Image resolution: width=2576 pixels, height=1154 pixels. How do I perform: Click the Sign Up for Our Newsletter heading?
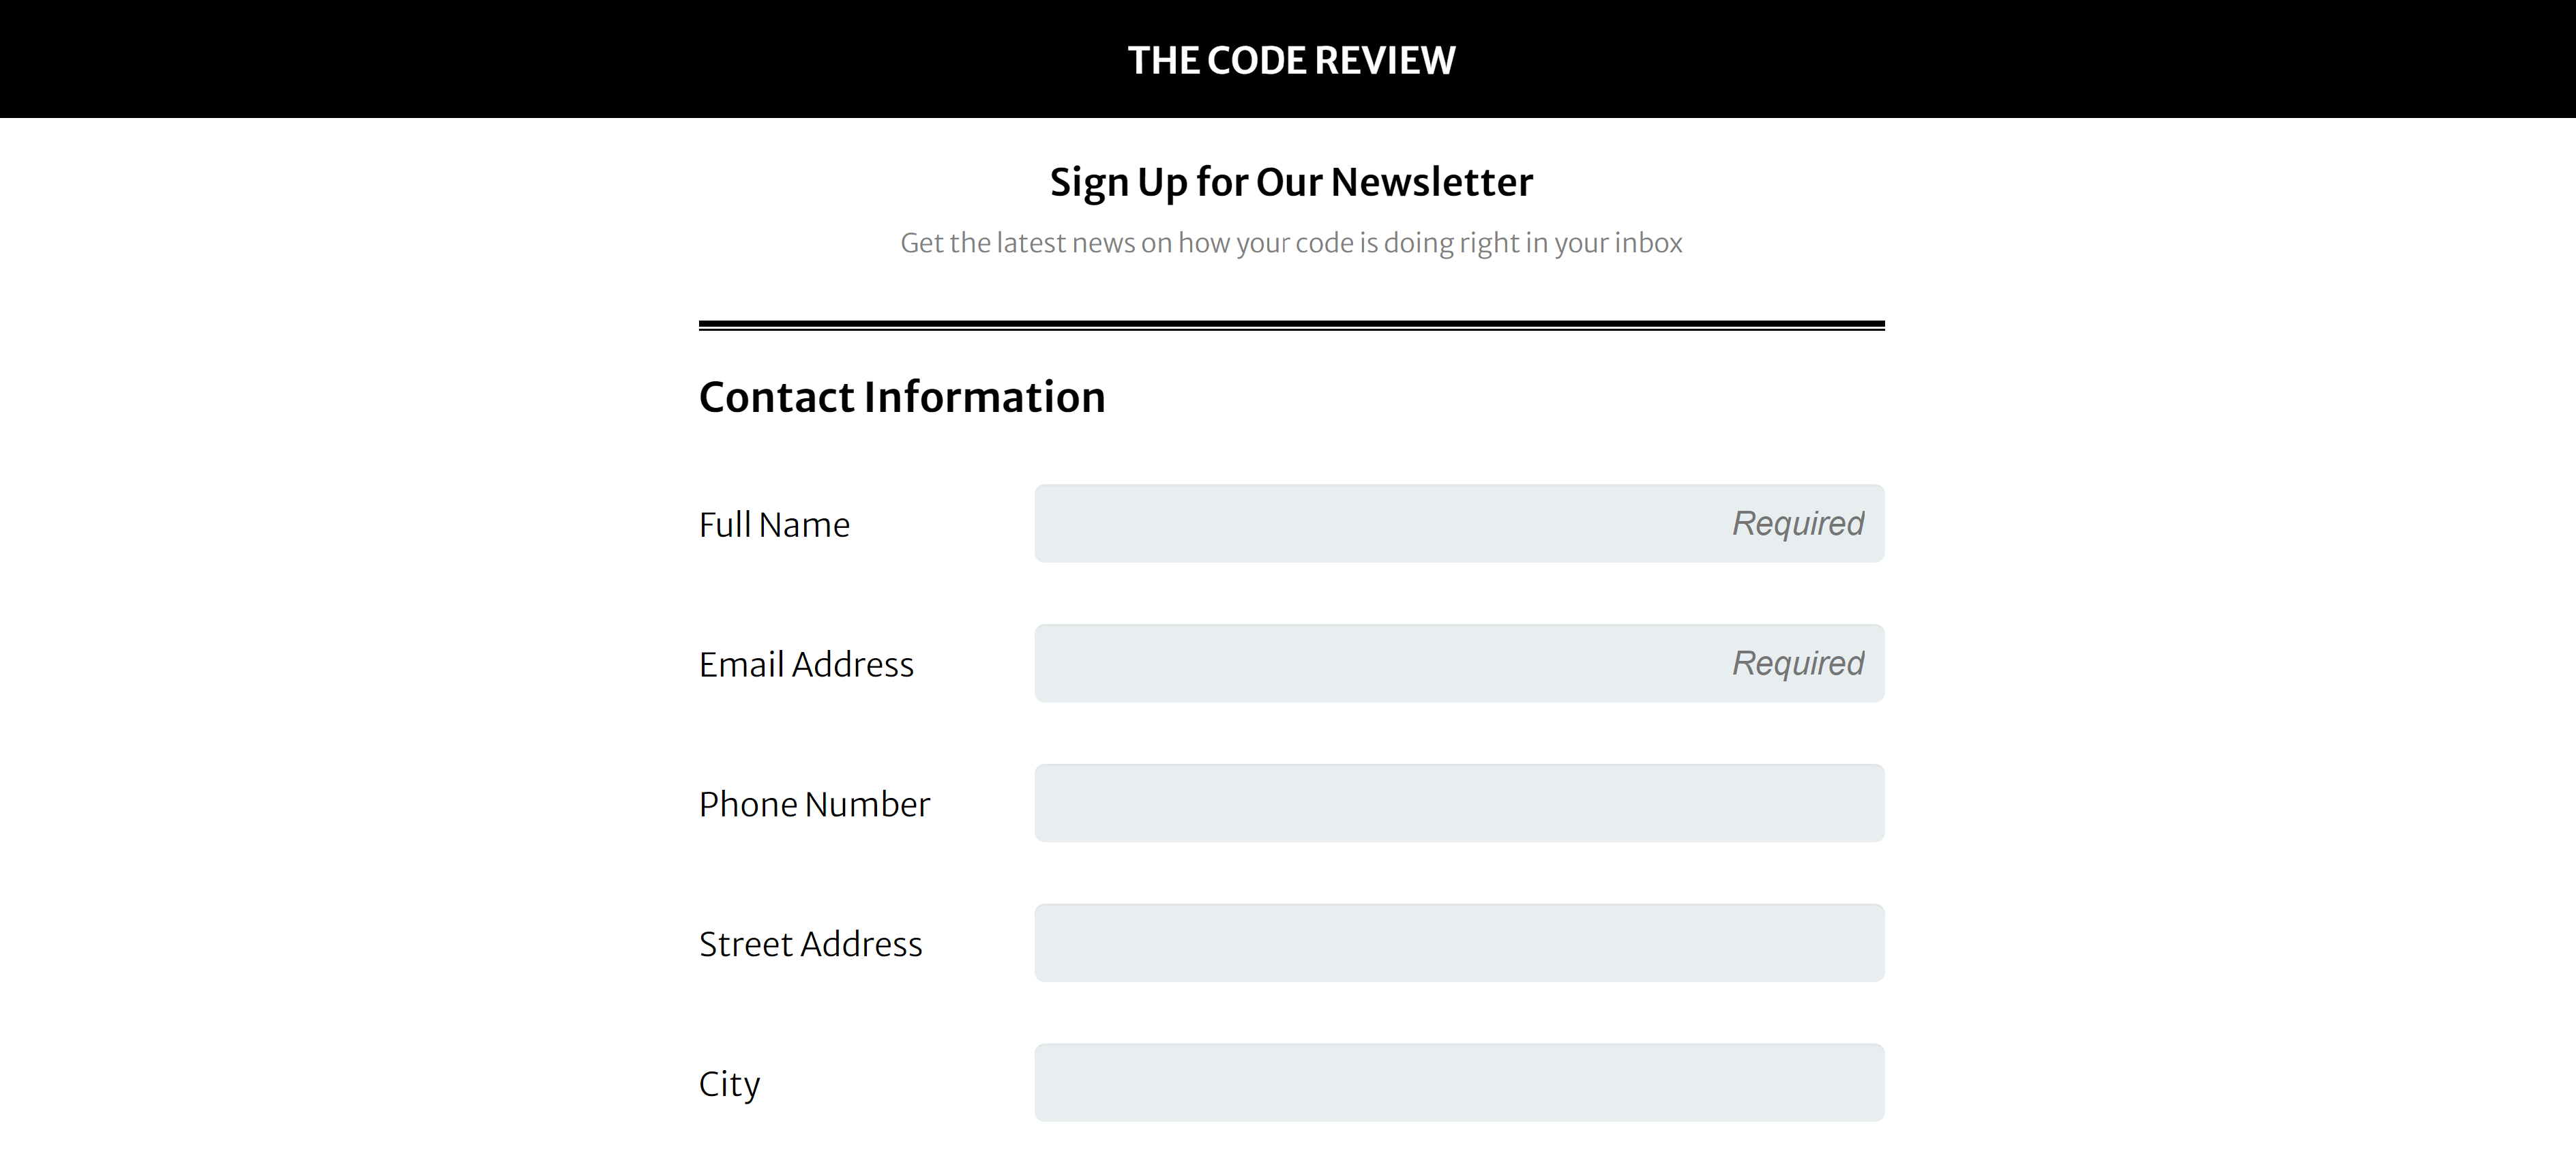(1290, 182)
